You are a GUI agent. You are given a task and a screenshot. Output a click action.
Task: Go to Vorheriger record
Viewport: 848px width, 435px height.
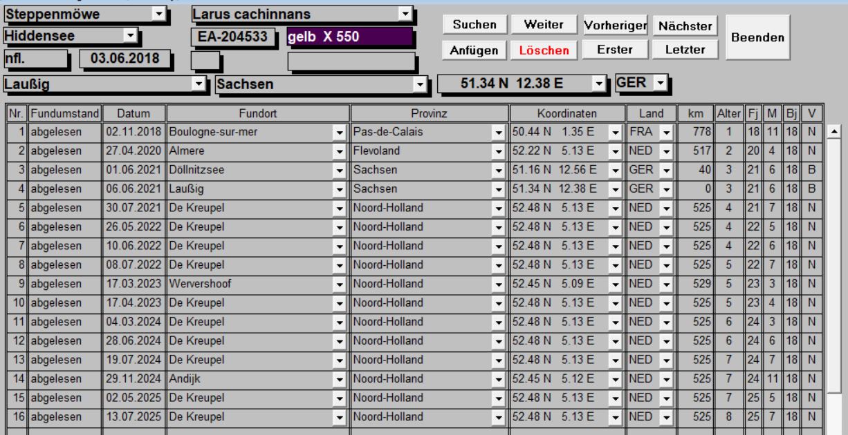[x=615, y=25]
